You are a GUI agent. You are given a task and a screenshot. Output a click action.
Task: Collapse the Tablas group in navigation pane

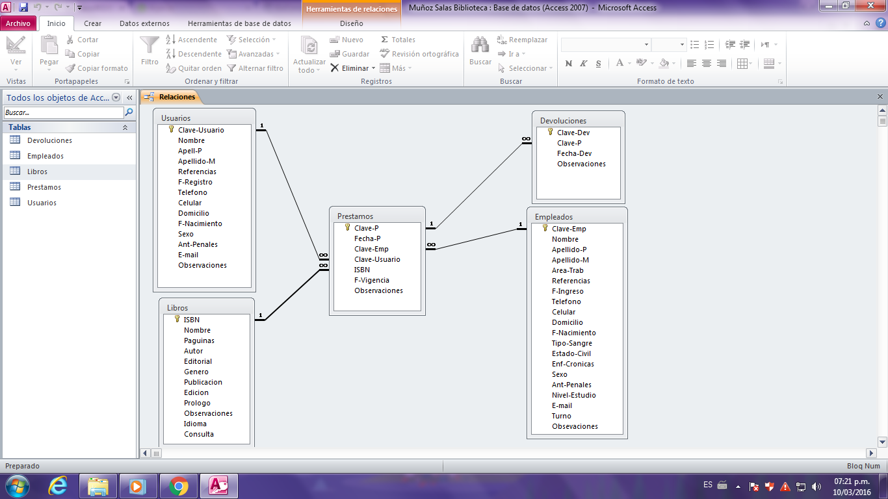[x=125, y=127]
